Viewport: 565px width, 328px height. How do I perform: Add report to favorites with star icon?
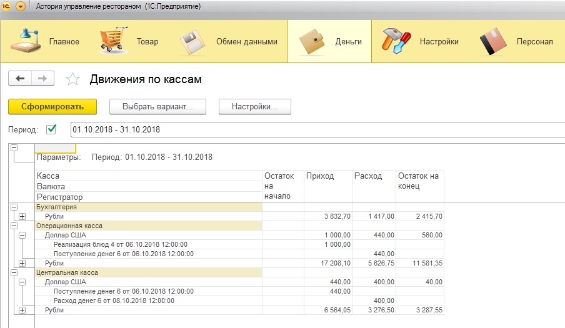73,79
